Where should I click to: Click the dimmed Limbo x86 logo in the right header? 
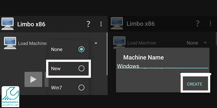click(117, 24)
